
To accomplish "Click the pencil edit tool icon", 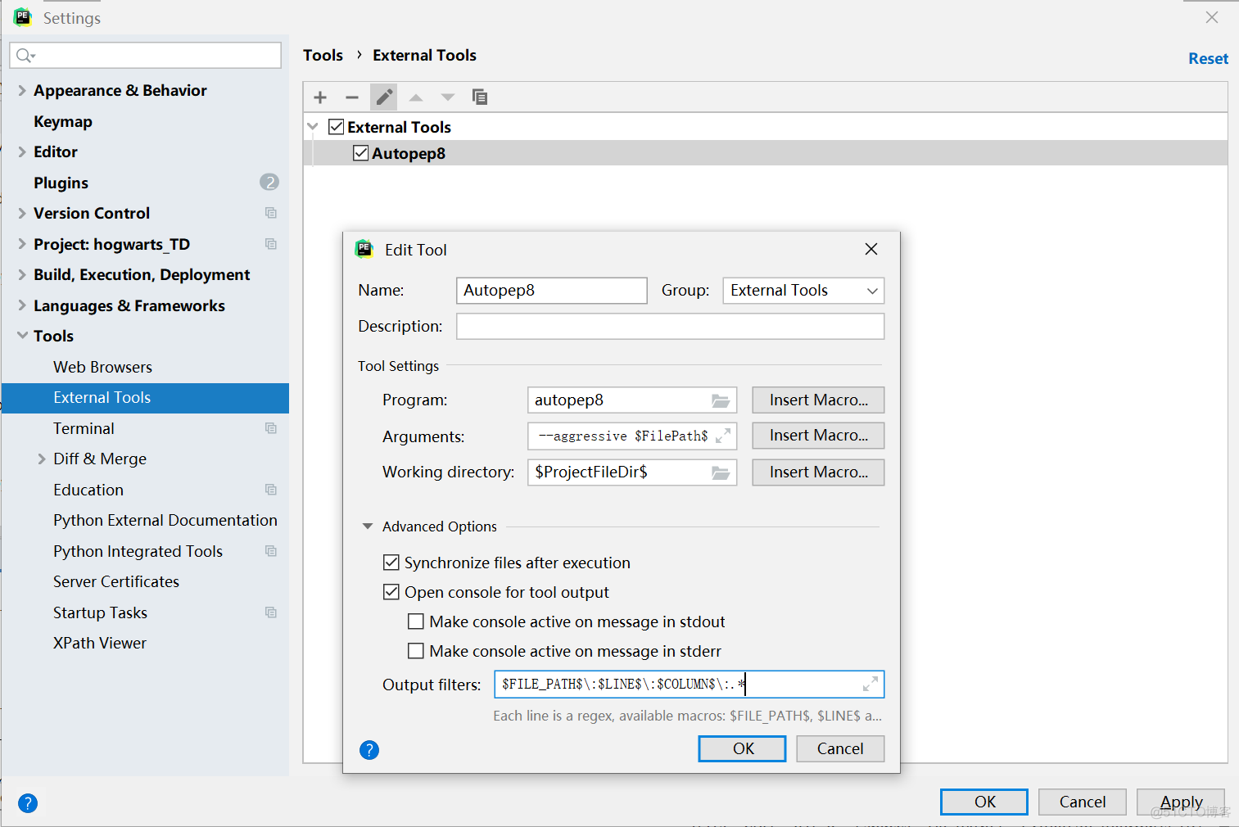I will (383, 97).
